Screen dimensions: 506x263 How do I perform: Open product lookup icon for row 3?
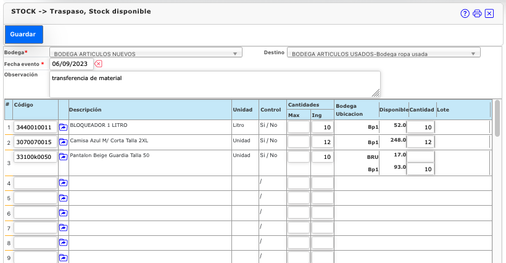pyautogui.click(x=63, y=157)
